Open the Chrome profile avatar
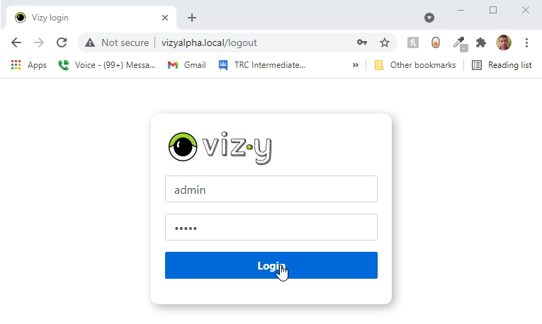 click(504, 42)
